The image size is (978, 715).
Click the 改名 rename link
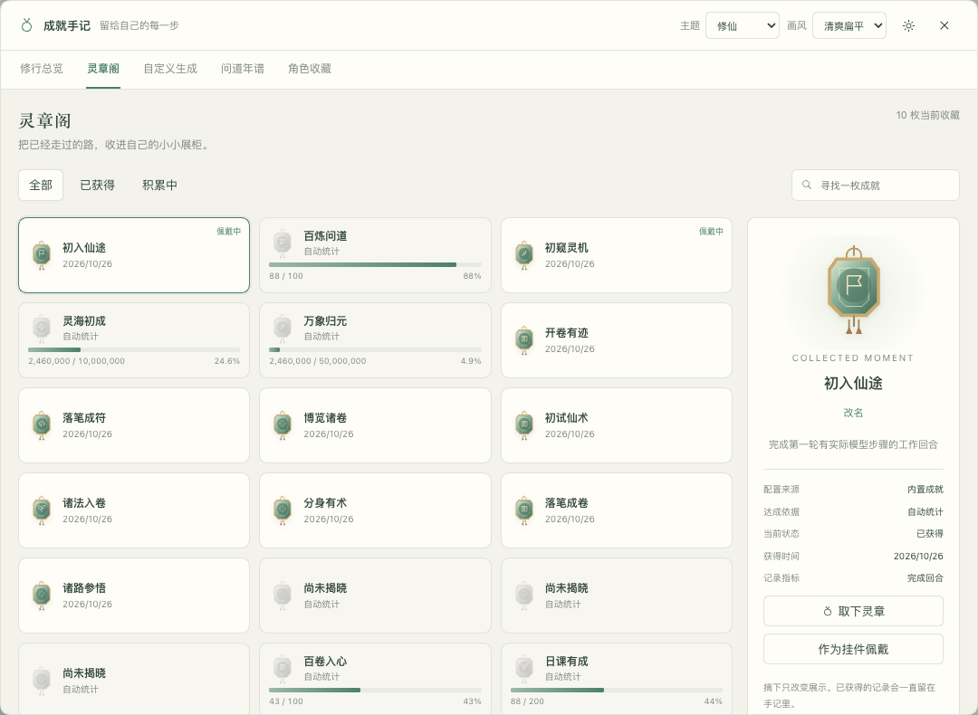tap(853, 413)
